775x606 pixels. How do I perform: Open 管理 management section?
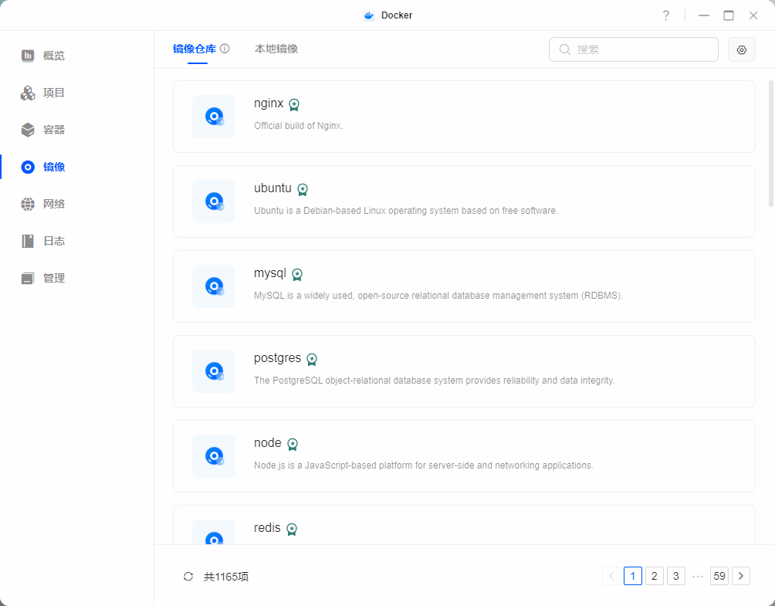pos(53,278)
